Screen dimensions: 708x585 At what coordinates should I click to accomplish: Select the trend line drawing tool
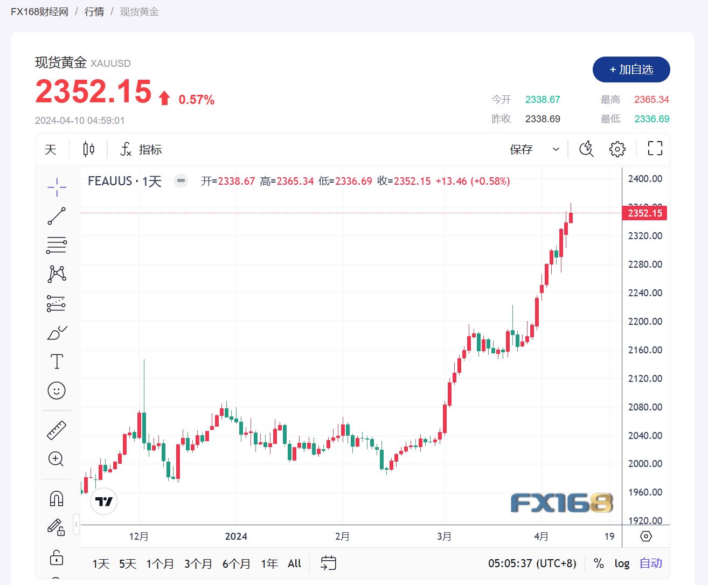(x=57, y=216)
